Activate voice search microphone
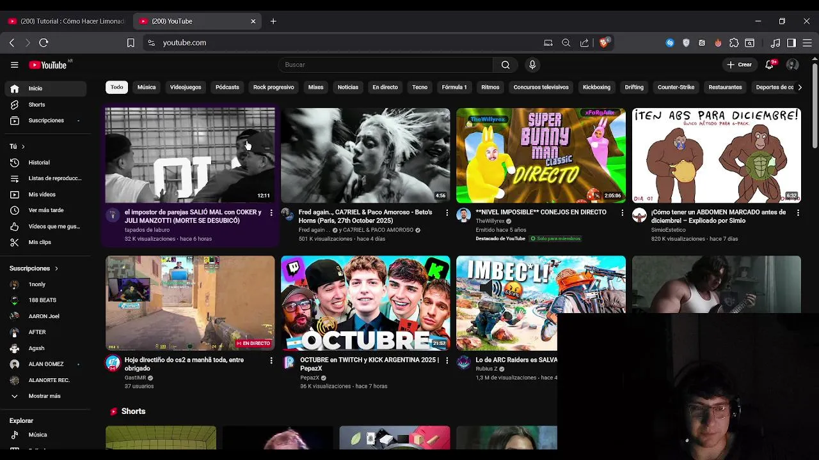Viewport: 819px width, 460px height. click(532, 65)
